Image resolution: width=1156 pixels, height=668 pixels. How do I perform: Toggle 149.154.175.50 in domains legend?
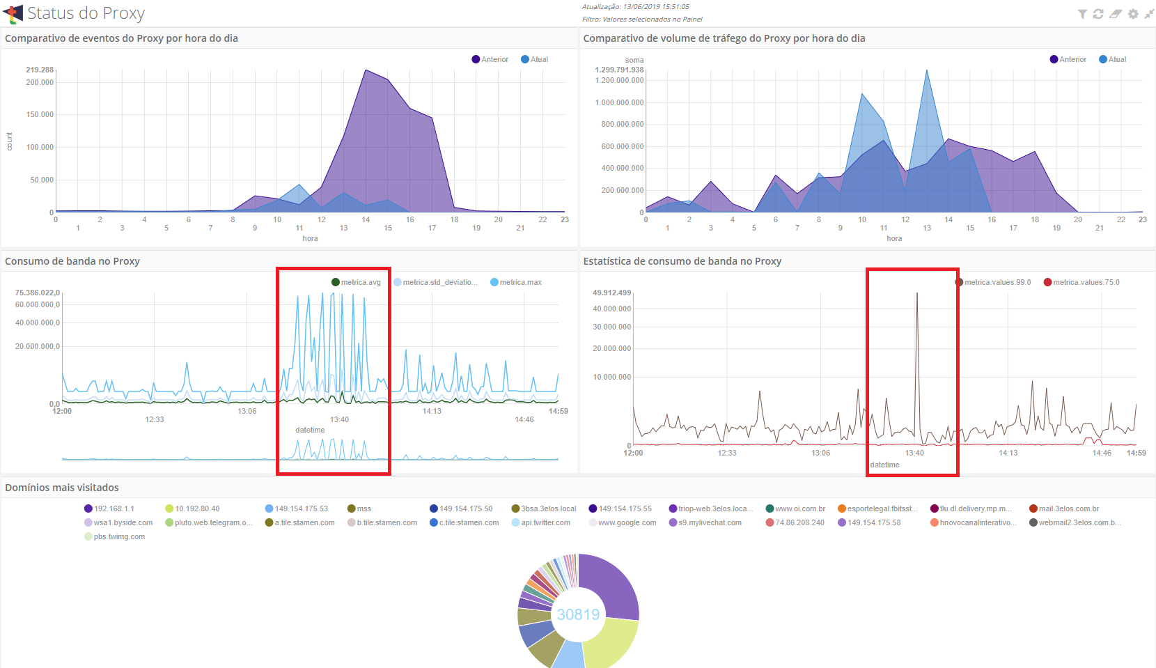point(461,508)
